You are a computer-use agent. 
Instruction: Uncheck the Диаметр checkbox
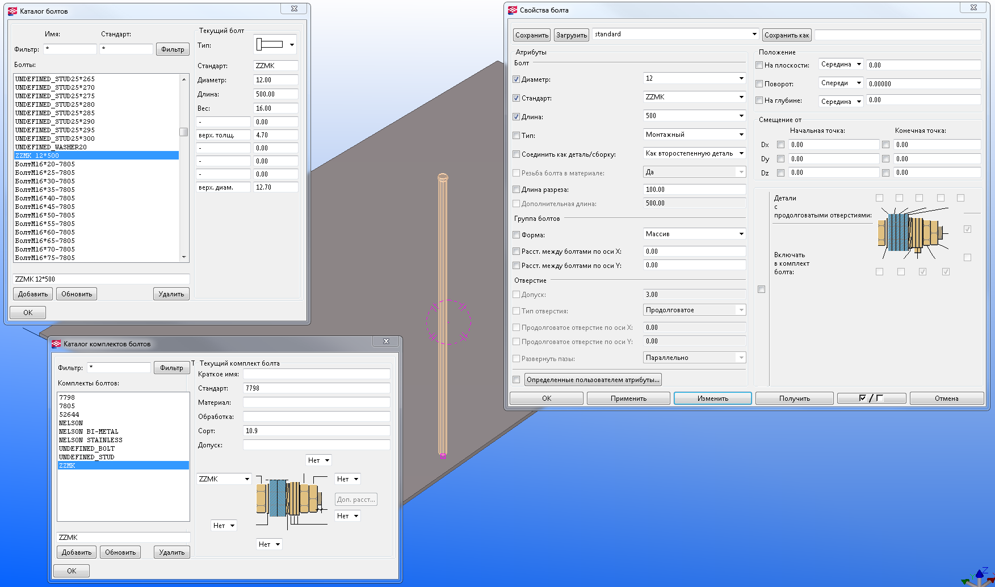coord(517,79)
